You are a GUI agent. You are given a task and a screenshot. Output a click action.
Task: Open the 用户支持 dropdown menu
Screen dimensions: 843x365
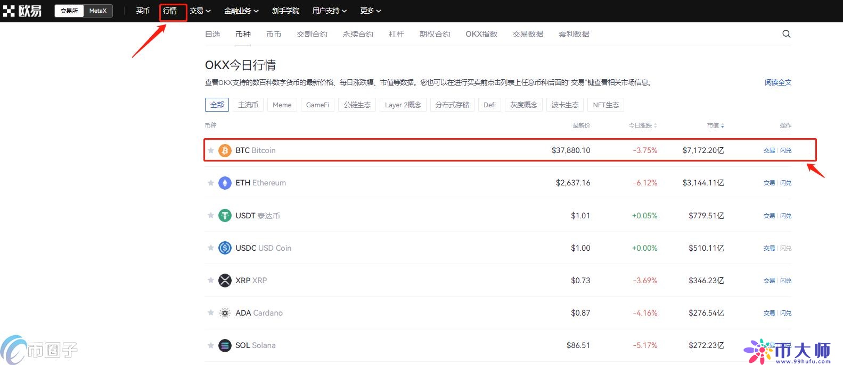[329, 11]
